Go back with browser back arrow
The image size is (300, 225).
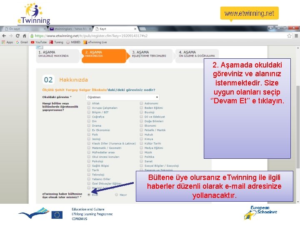point(4,36)
